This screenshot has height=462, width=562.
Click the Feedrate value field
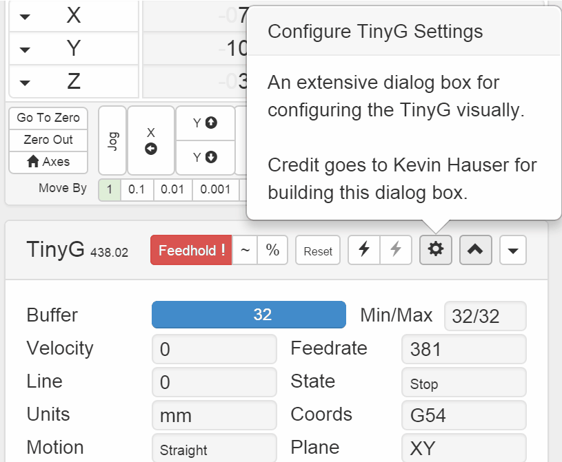463,349
